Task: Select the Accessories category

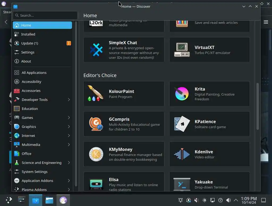Action: (x=42, y=91)
